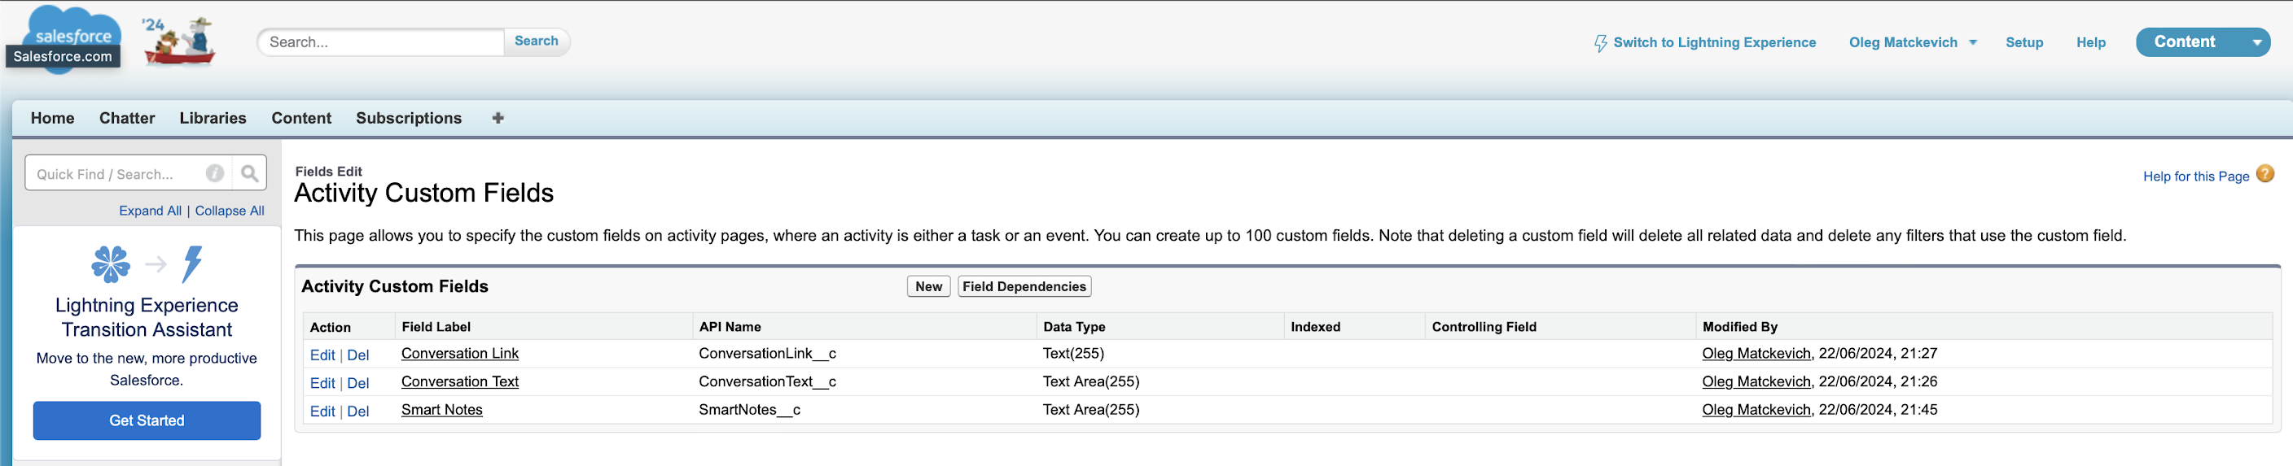Switch to the Libraries tab

pos(213,118)
